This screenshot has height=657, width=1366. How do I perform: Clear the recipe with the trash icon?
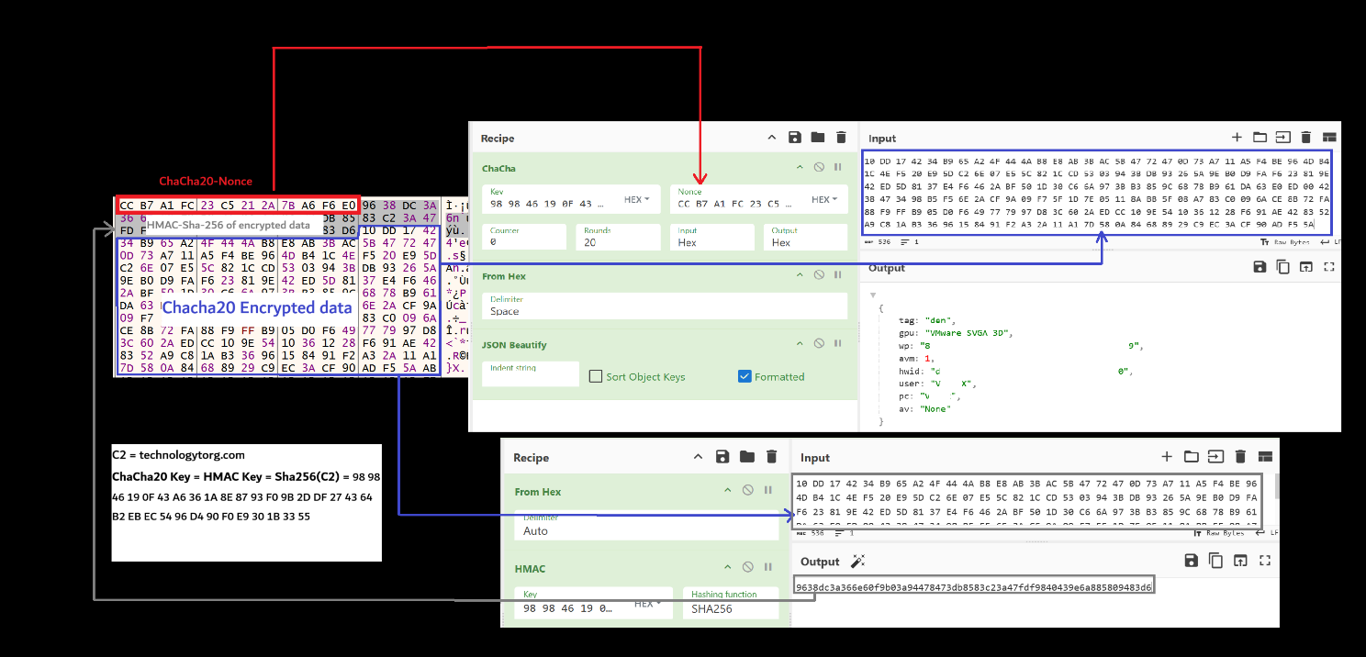pyautogui.click(x=841, y=136)
